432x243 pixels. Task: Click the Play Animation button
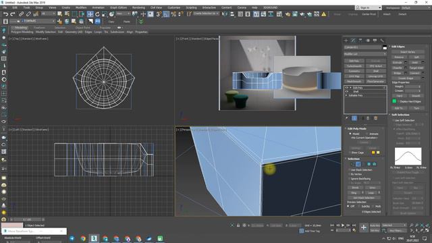click(x=343, y=225)
